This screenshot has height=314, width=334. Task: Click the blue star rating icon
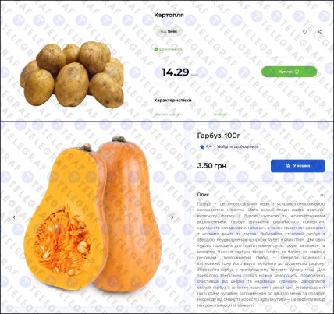202,147
